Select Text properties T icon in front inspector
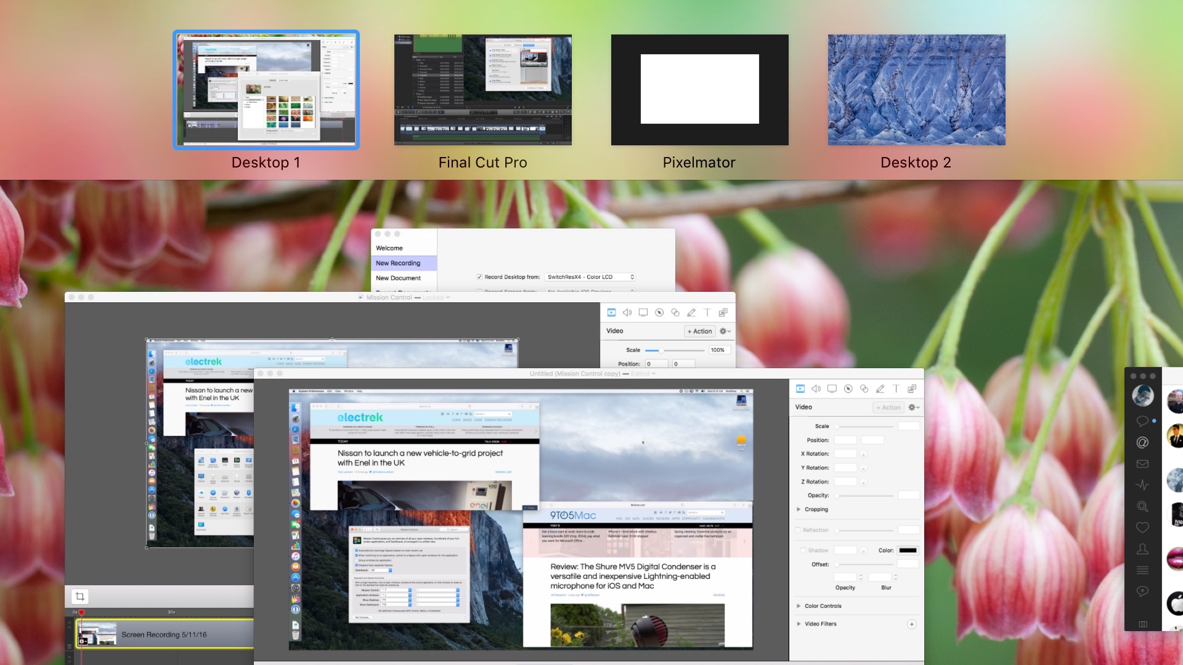 click(x=896, y=389)
